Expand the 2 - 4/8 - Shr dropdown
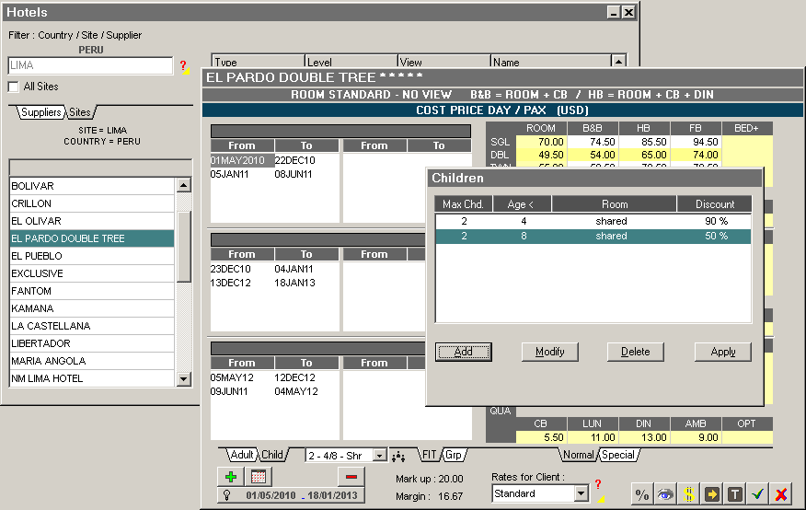 [379, 456]
